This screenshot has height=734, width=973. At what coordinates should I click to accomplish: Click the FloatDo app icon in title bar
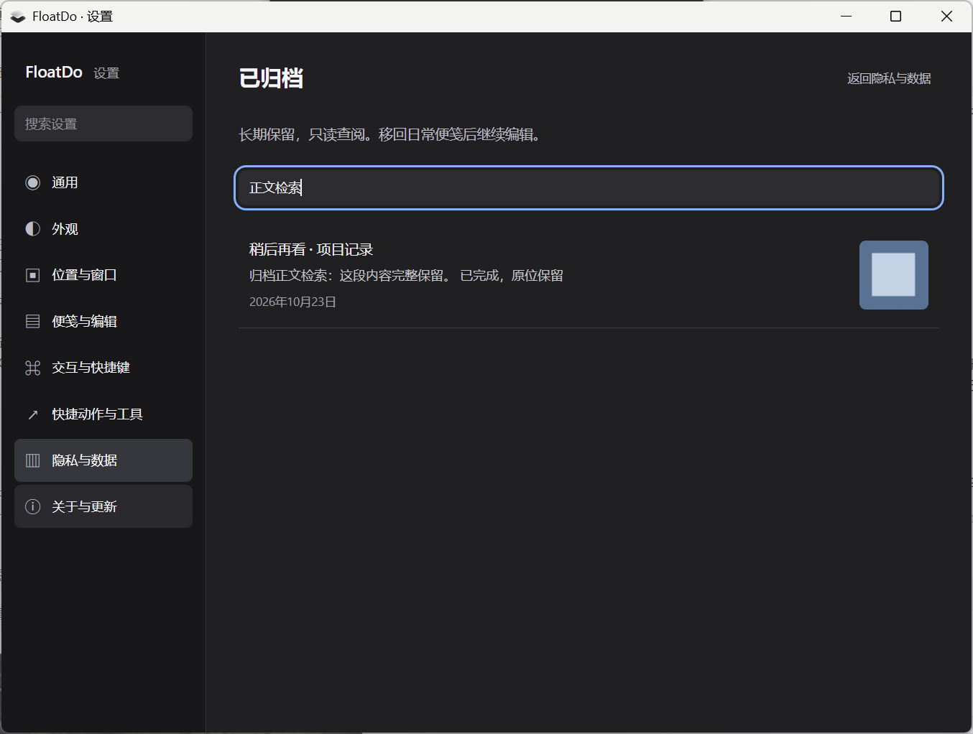point(18,17)
